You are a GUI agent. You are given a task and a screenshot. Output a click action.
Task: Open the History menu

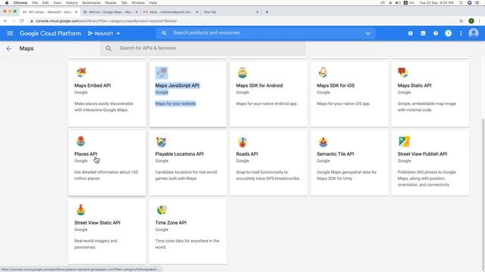tap(71, 3)
